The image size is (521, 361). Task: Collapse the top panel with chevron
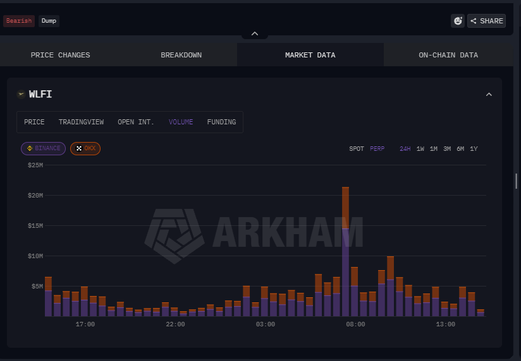(255, 33)
